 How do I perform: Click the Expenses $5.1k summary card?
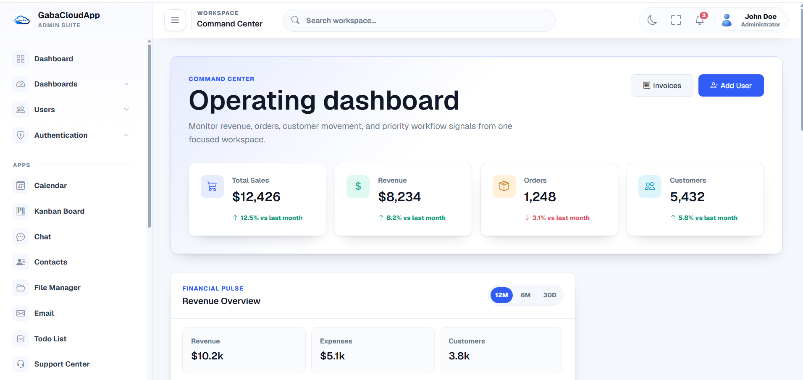(x=373, y=350)
